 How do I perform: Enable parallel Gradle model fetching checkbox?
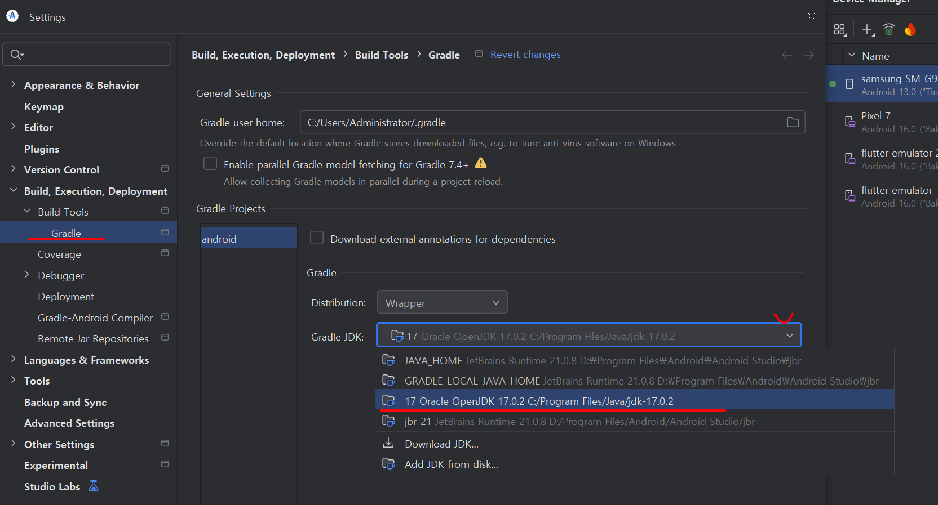pyautogui.click(x=210, y=163)
